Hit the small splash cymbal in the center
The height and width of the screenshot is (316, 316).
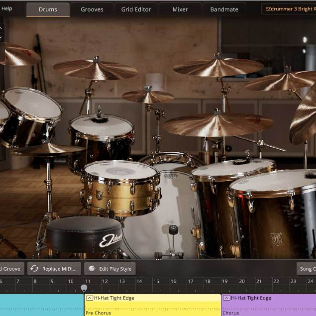click(148, 96)
